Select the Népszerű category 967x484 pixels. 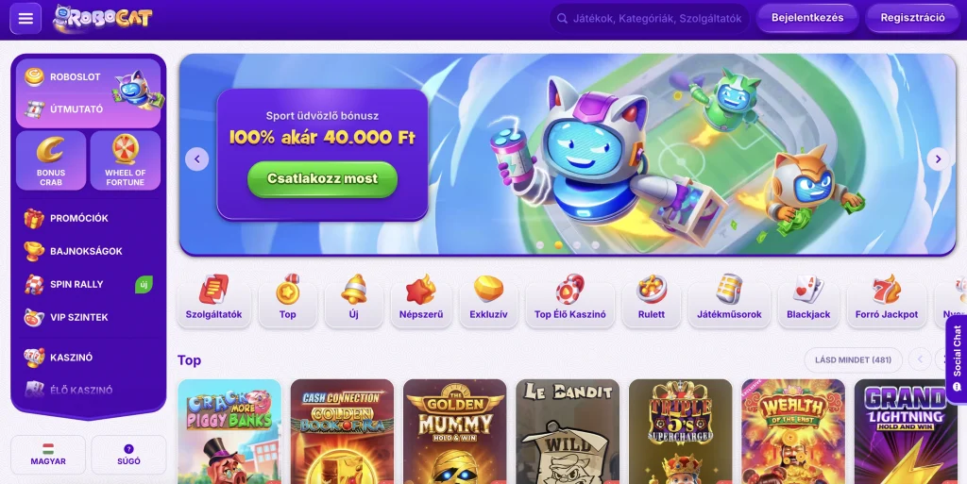421,300
